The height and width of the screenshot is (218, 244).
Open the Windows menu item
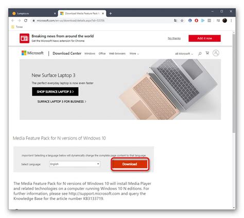tap(90, 54)
